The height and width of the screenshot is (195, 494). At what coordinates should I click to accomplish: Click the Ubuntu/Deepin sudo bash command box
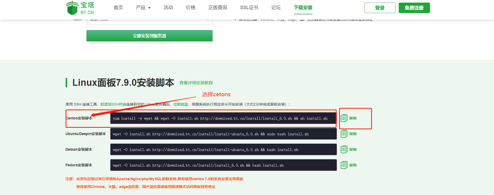[224, 134]
